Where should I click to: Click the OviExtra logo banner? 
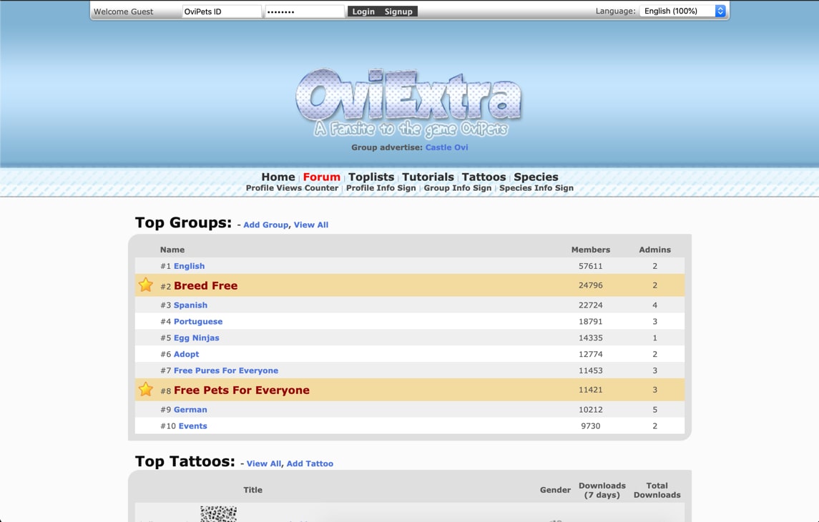(x=409, y=103)
